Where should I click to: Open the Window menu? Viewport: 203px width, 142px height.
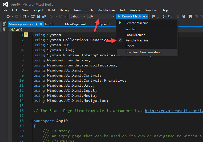tap(151, 10)
